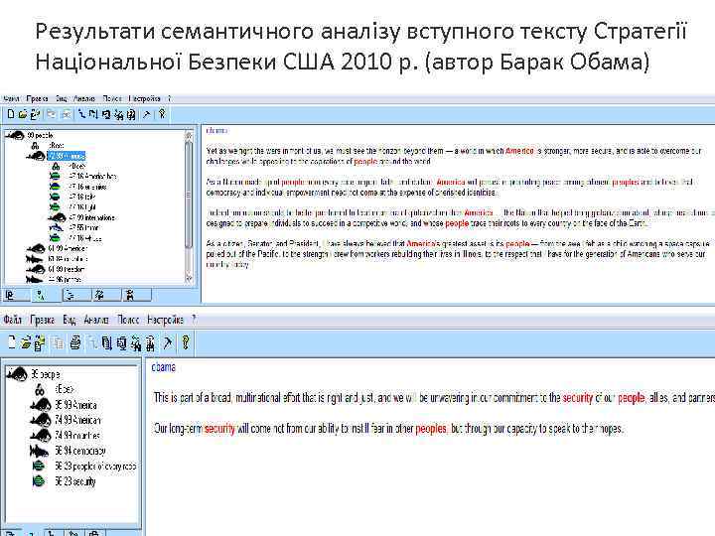Switch to first bottom tab of upper tree panel

(x=16, y=296)
